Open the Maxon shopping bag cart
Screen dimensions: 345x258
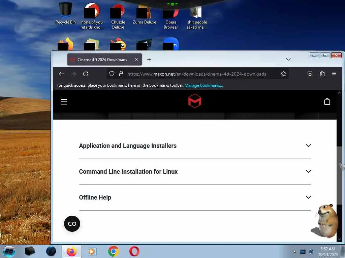click(327, 101)
